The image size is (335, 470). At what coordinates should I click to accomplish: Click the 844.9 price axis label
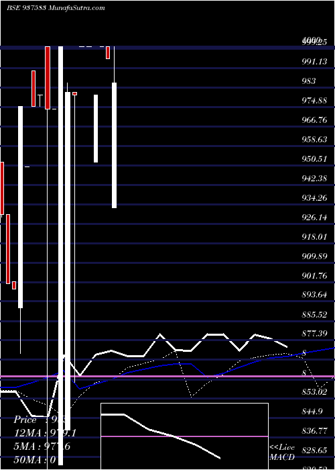(312, 412)
